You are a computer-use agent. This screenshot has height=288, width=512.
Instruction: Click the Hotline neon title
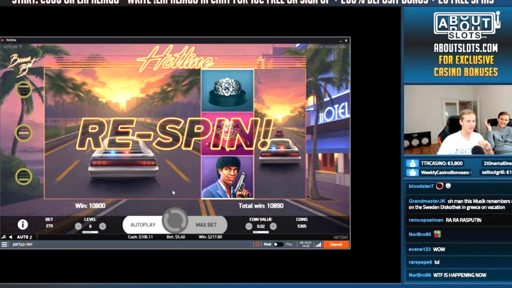pyautogui.click(x=176, y=59)
